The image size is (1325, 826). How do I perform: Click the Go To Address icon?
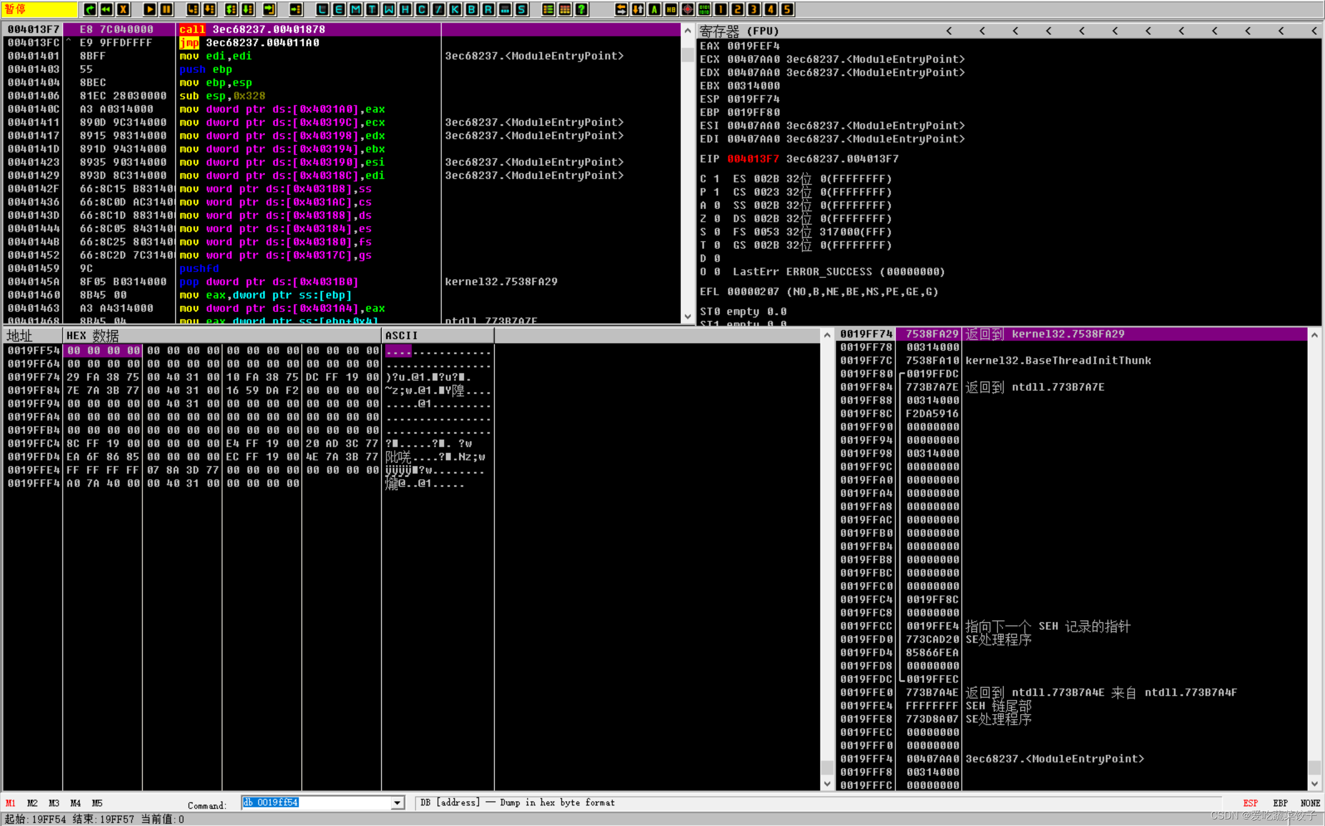(296, 9)
